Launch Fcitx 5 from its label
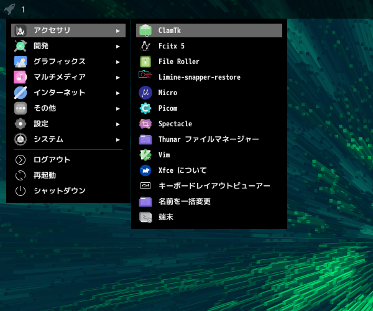 [172, 46]
